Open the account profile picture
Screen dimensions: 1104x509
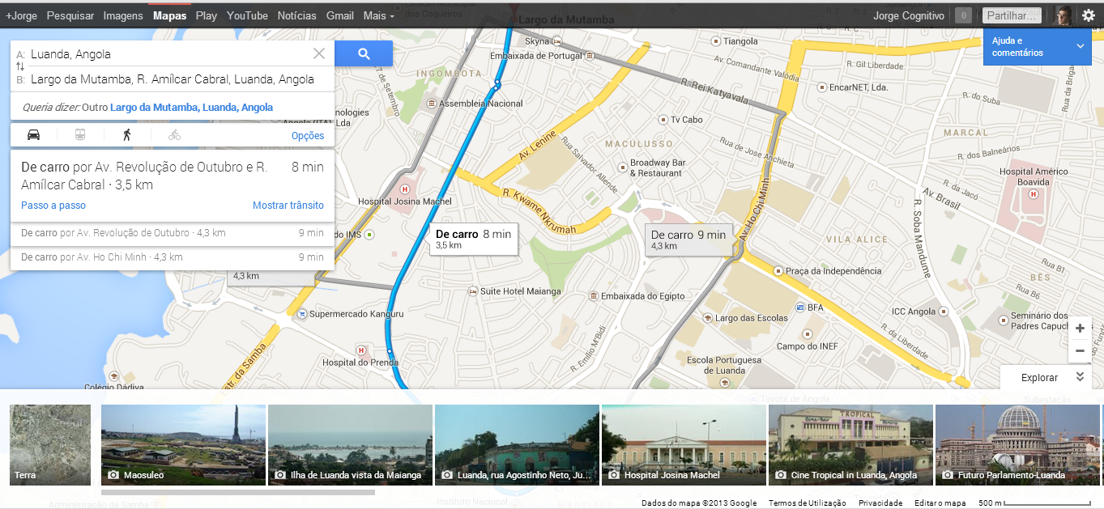tap(1064, 15)
